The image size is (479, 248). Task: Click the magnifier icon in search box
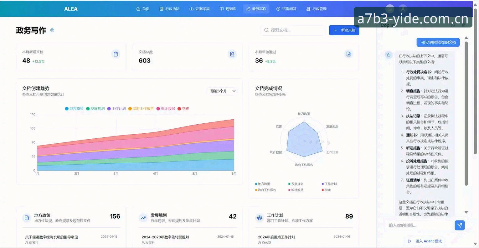266,30
